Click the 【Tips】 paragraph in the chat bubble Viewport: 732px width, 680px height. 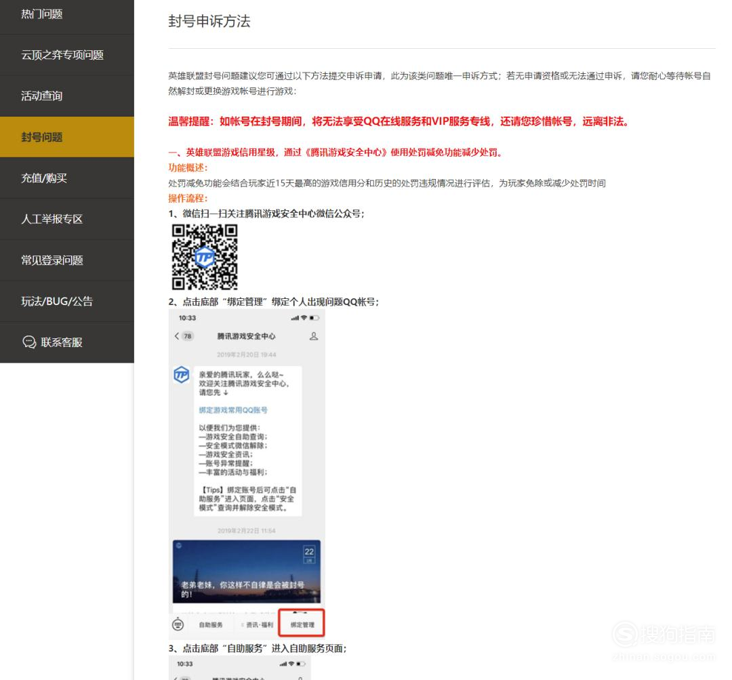click(x=247, y=499)
